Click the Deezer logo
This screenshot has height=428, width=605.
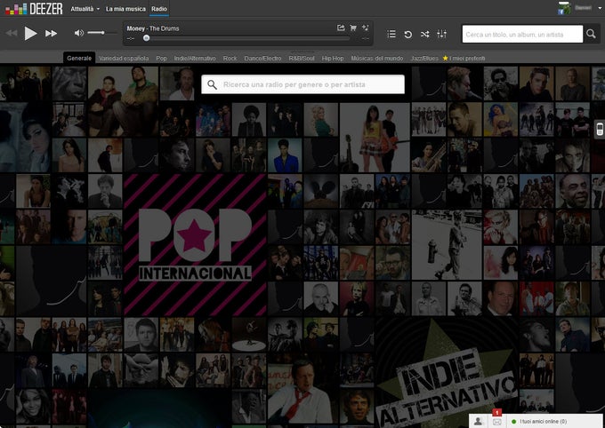pyautogui.click(x=34, y=9)
